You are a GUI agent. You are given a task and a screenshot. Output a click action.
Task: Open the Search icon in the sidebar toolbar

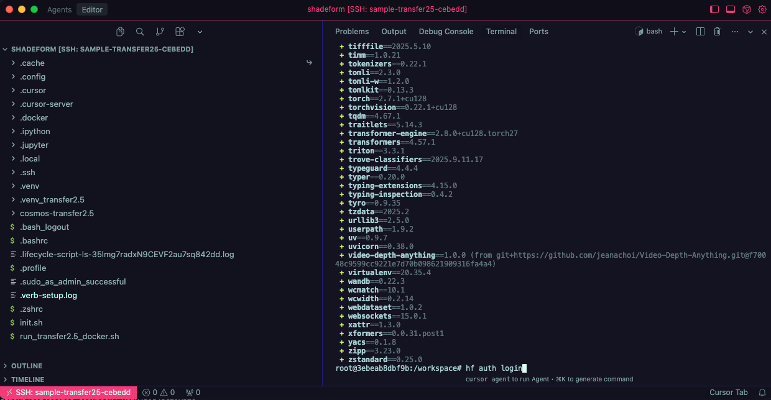pos(140,31)
